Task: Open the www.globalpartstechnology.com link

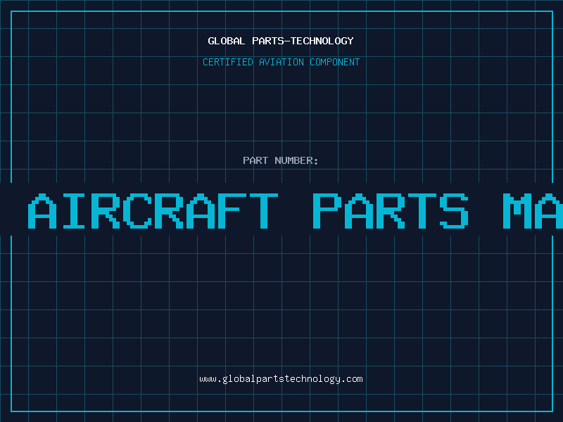Action: tap(281, 379)
